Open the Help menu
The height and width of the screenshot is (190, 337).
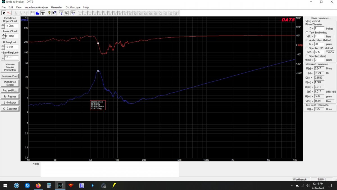tap(86, 7)
